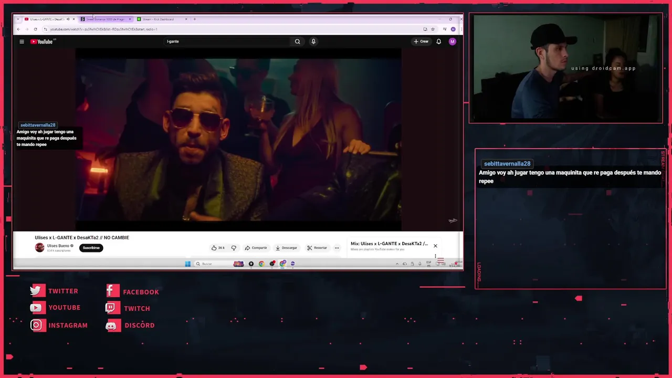The width and height of the screenshot is (672, 378).
Task: Click the sebittavernalla28 username in the chat box
Action: click(x=507, y=164)
